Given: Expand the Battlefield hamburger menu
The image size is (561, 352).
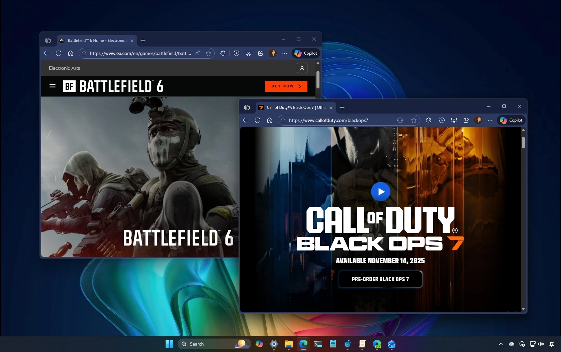Looking at the screenshot, I should (53, 86).
